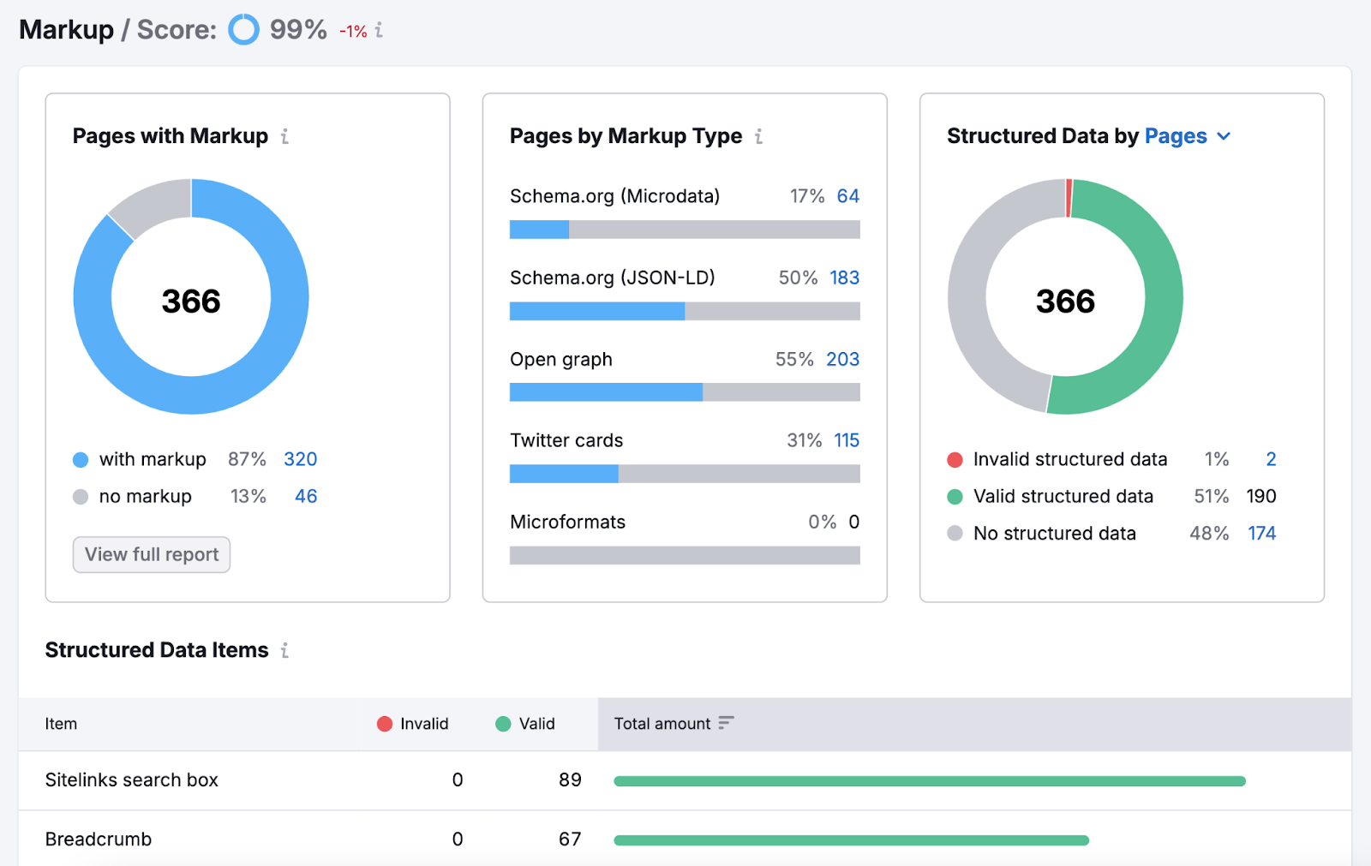Click the View full report button

click(x=152, y=554)
